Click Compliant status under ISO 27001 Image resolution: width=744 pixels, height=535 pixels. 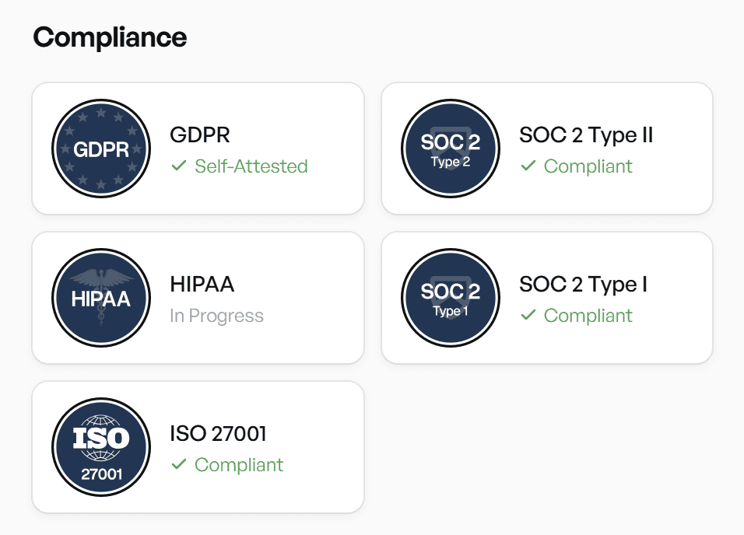pos(239,466)
